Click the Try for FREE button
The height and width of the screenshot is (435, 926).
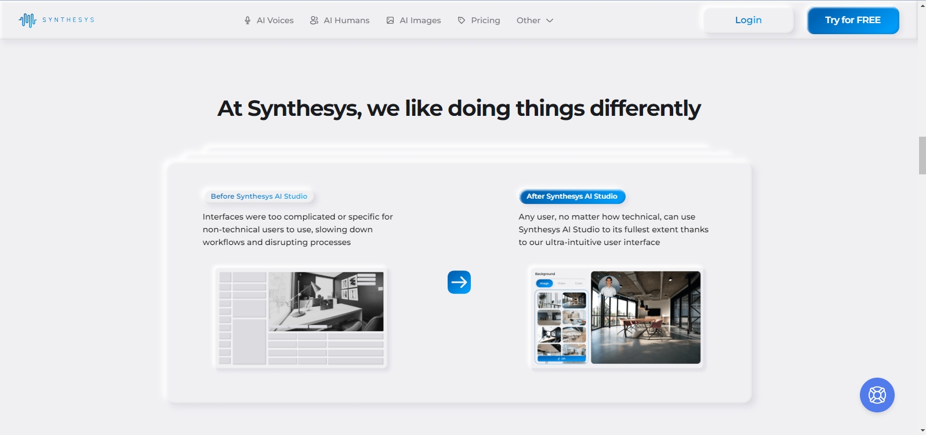[x=853, y=20]
